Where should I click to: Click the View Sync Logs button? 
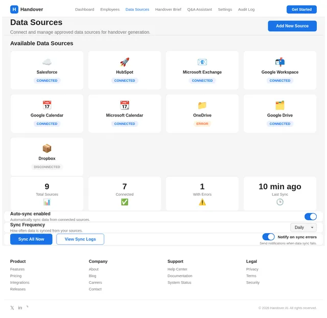pyautogui.click(x=80, y=239)
